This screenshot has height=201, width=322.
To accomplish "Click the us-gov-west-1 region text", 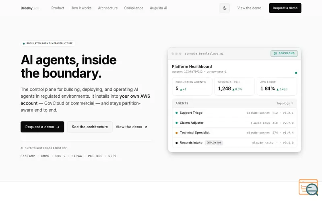I will [217, 72].
